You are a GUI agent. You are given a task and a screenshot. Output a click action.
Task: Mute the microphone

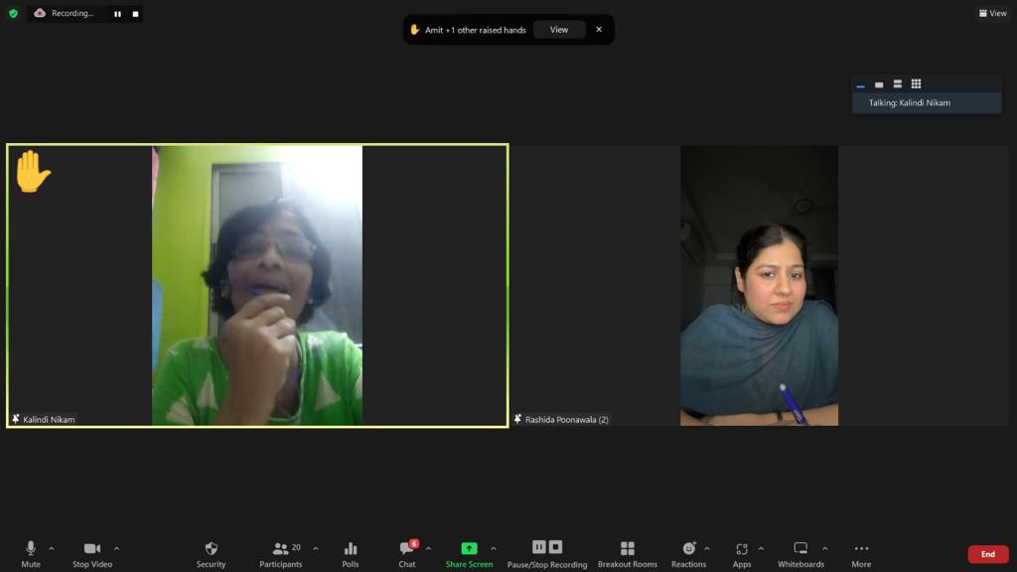31,554
